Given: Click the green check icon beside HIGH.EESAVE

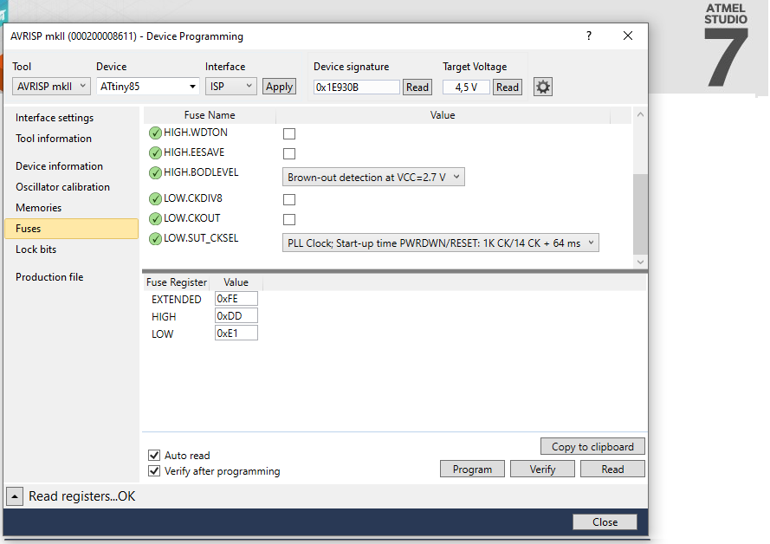Looking at the screenshot, I should (155, 153).
